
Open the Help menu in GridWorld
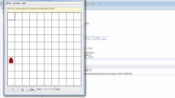pyautogui.click(x=24, y=3)
